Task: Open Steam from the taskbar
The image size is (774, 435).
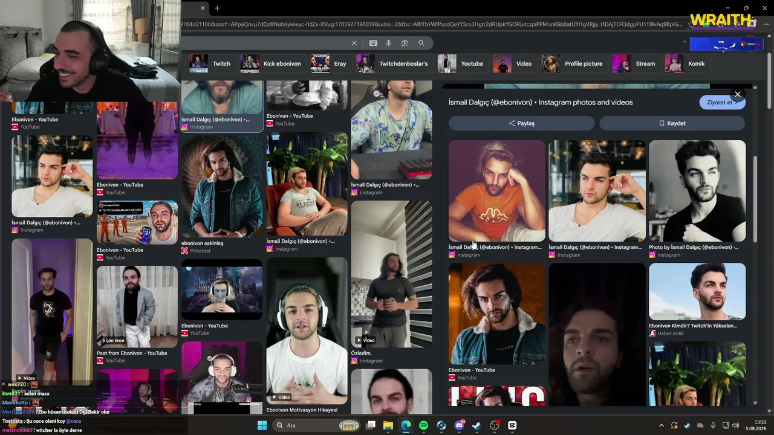Action: click(476, 425)
